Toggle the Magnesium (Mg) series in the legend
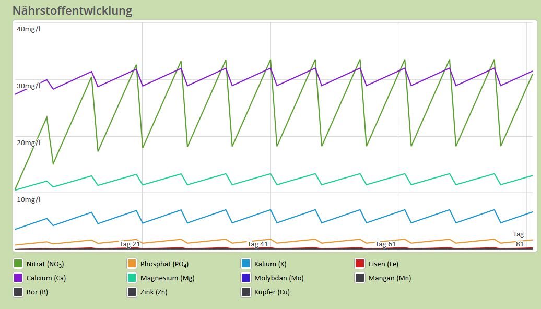Viewport: 541px width, 309px height. (x=132, y=278)
